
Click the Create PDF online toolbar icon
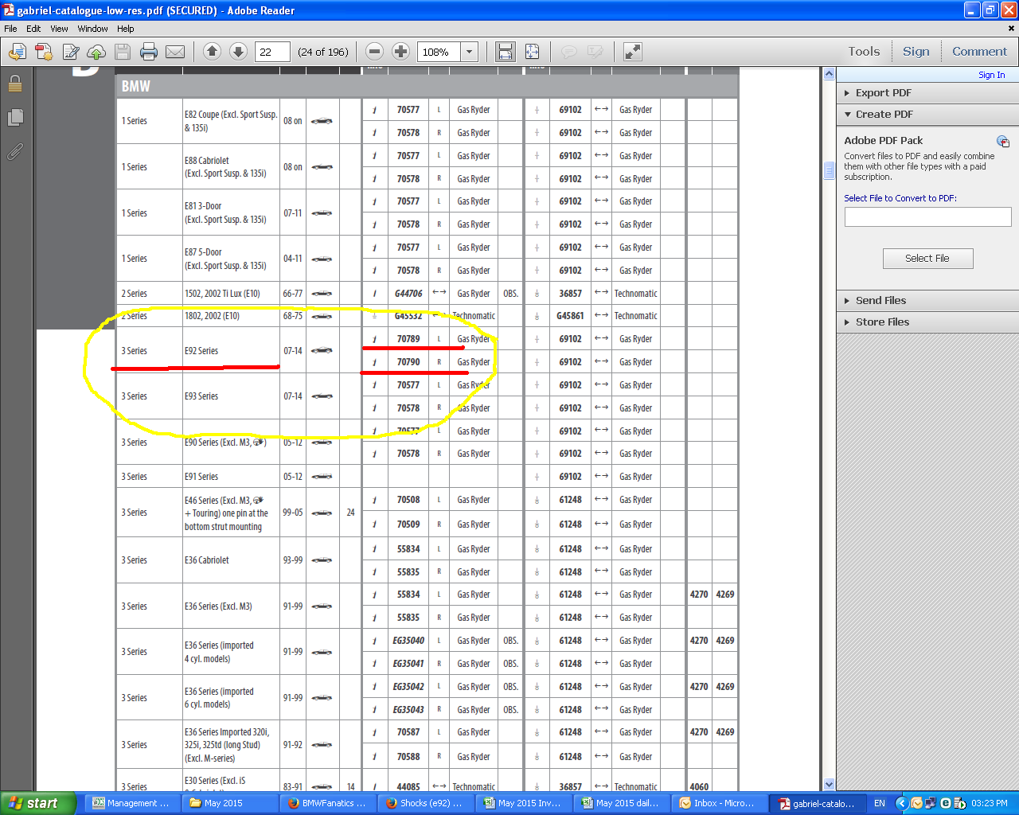coord(44,52)
